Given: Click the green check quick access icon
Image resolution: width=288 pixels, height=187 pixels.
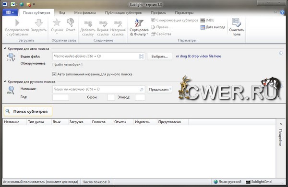Looking at the screenshot, I should (13, 4).
